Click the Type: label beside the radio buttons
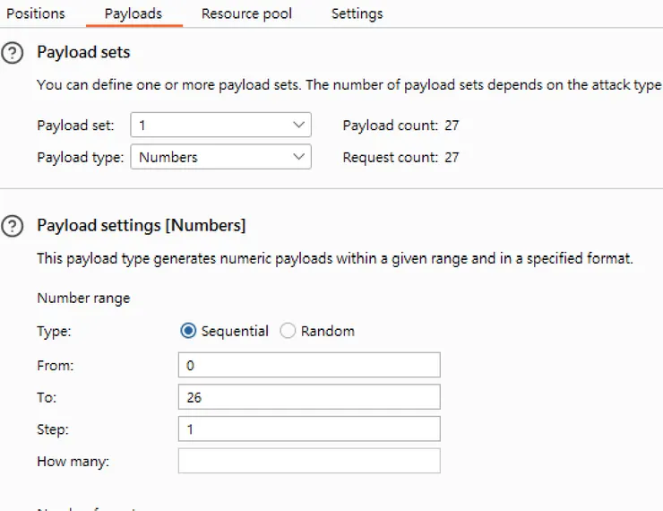 coord(54,331)
